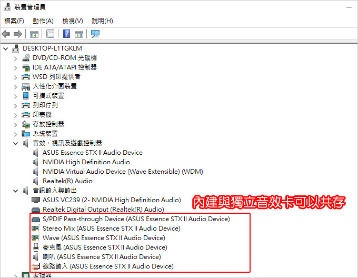Select ASUS VC239 (2- NVIDIA High Definition Audio)
This screenshot has height=278, width=358.
(x=112, y=200)
